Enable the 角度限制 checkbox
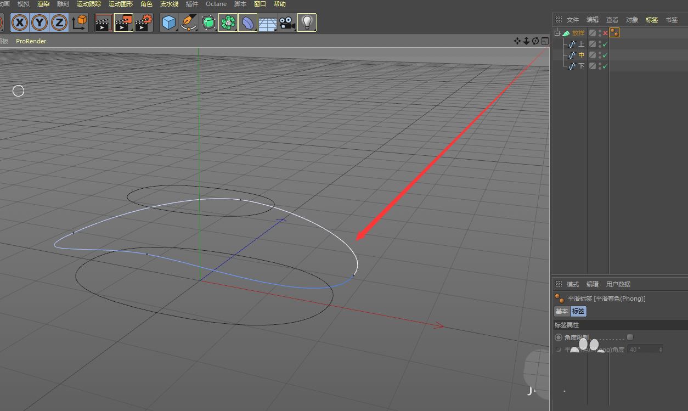Viewport: 688px width, 411px height. coord(630,337)
